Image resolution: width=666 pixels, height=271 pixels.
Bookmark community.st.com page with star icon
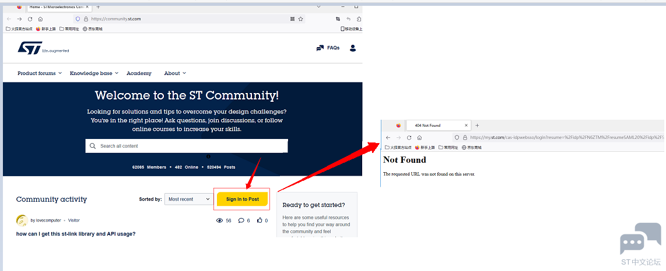pyautogui.click(x=301, y=19)
